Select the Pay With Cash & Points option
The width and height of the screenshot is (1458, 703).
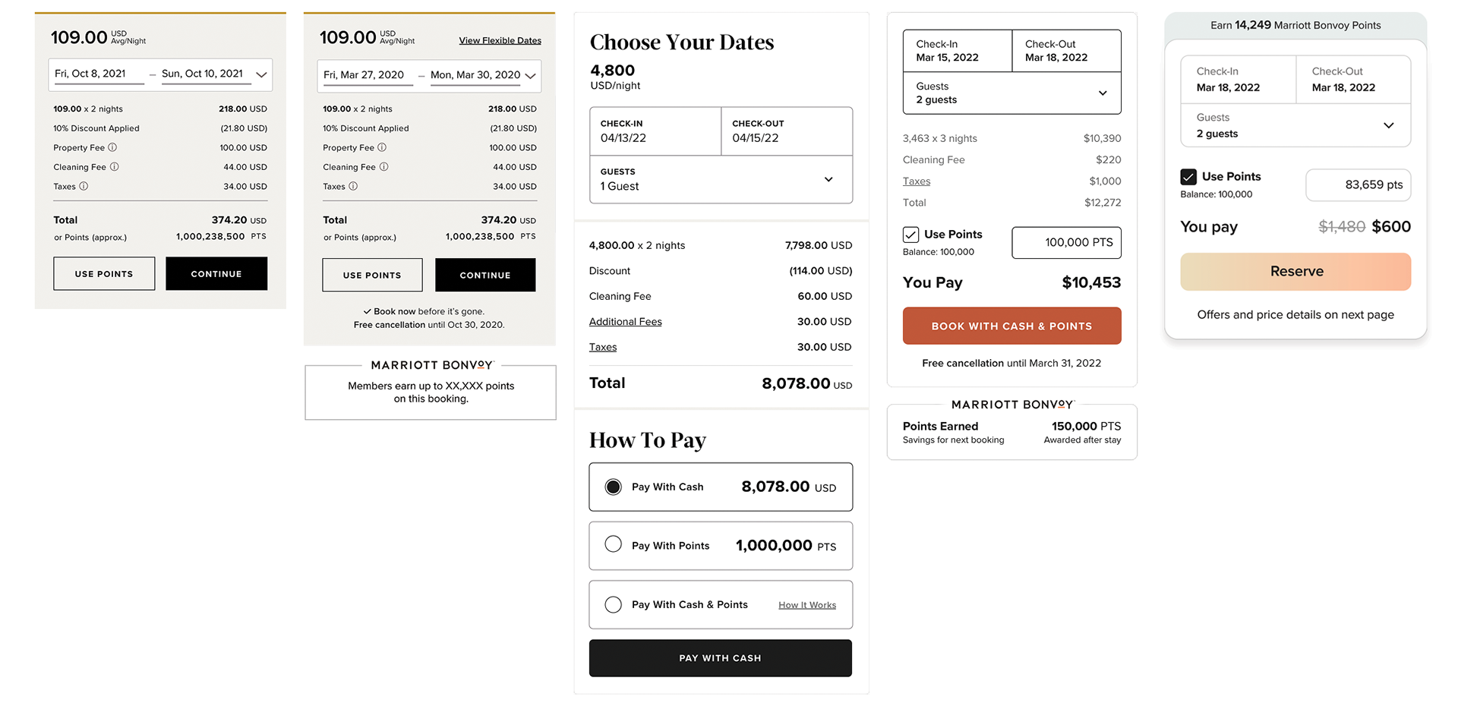click(613, 604)
